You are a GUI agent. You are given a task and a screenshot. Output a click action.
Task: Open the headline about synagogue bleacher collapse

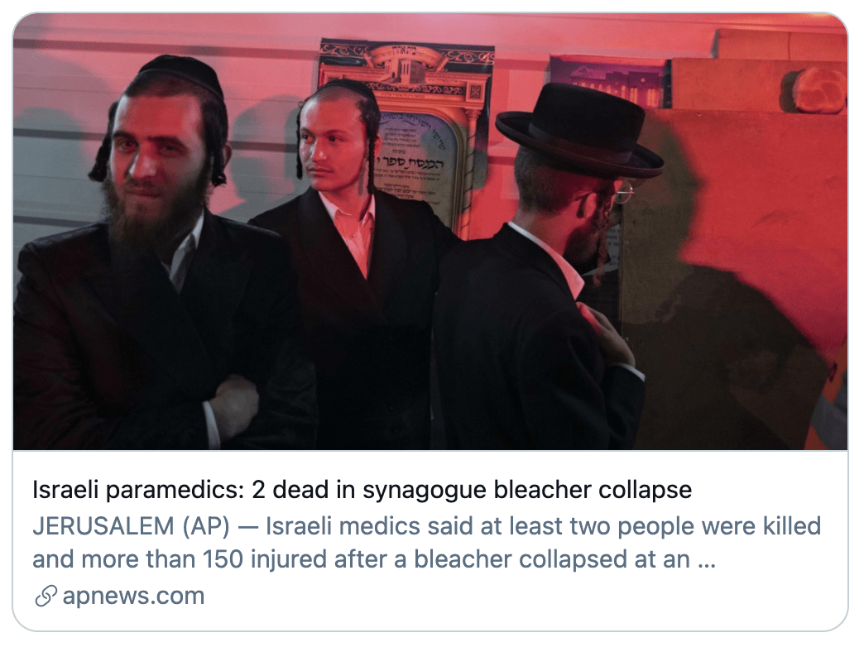point(362,489)
